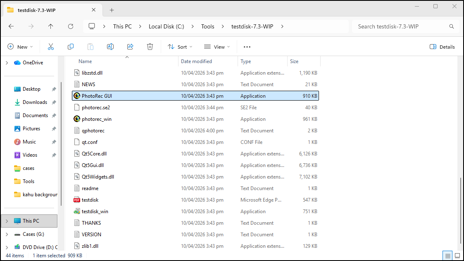Viewport: 464px width, 261px height.
Task: Click the Rename icon in toolbar
Action: pos(110,47)
